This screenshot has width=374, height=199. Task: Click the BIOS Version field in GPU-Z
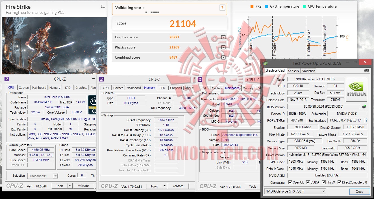pyautogui.click(x=324, y=107)
